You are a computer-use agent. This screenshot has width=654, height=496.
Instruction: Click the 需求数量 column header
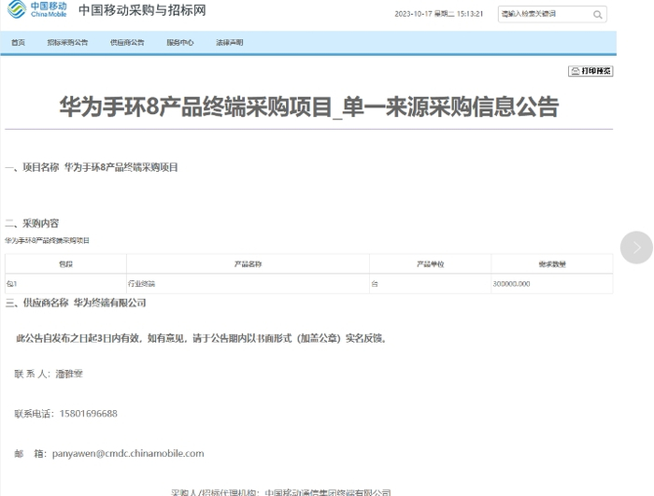552,264
